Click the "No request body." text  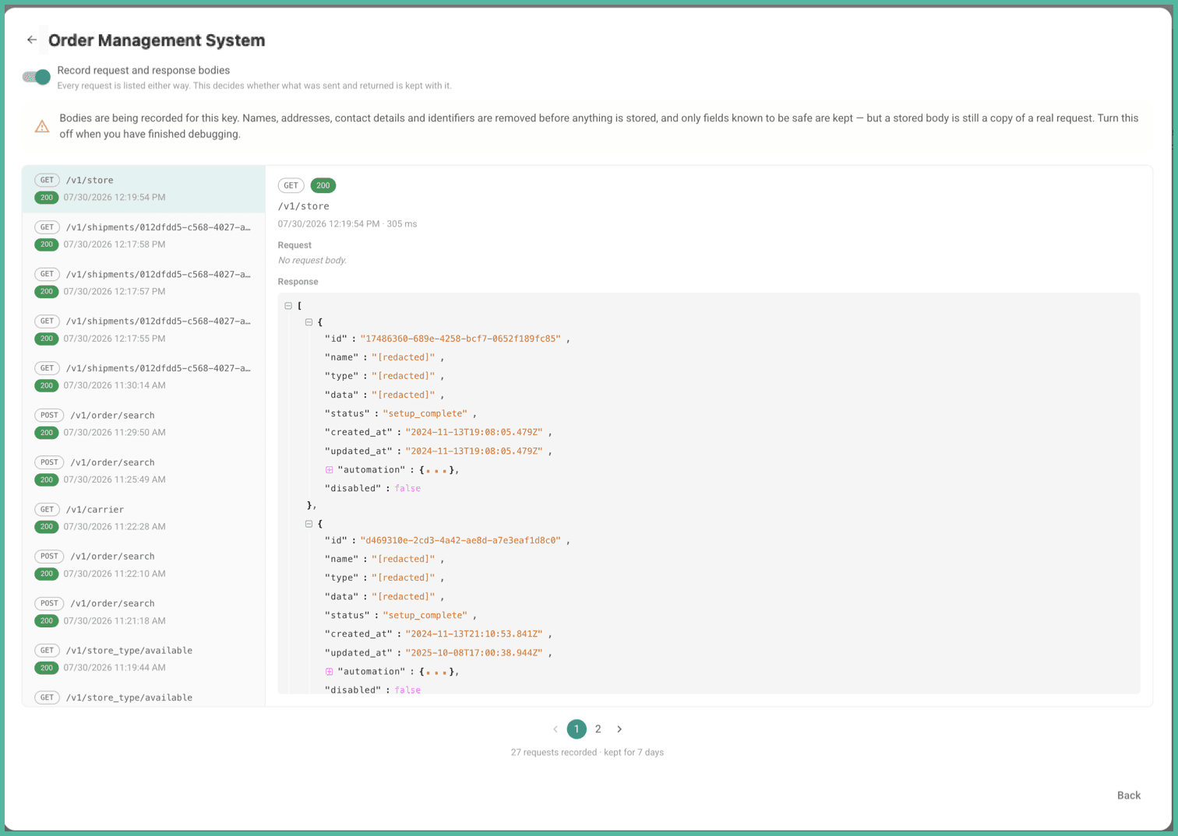coord(312,261)
